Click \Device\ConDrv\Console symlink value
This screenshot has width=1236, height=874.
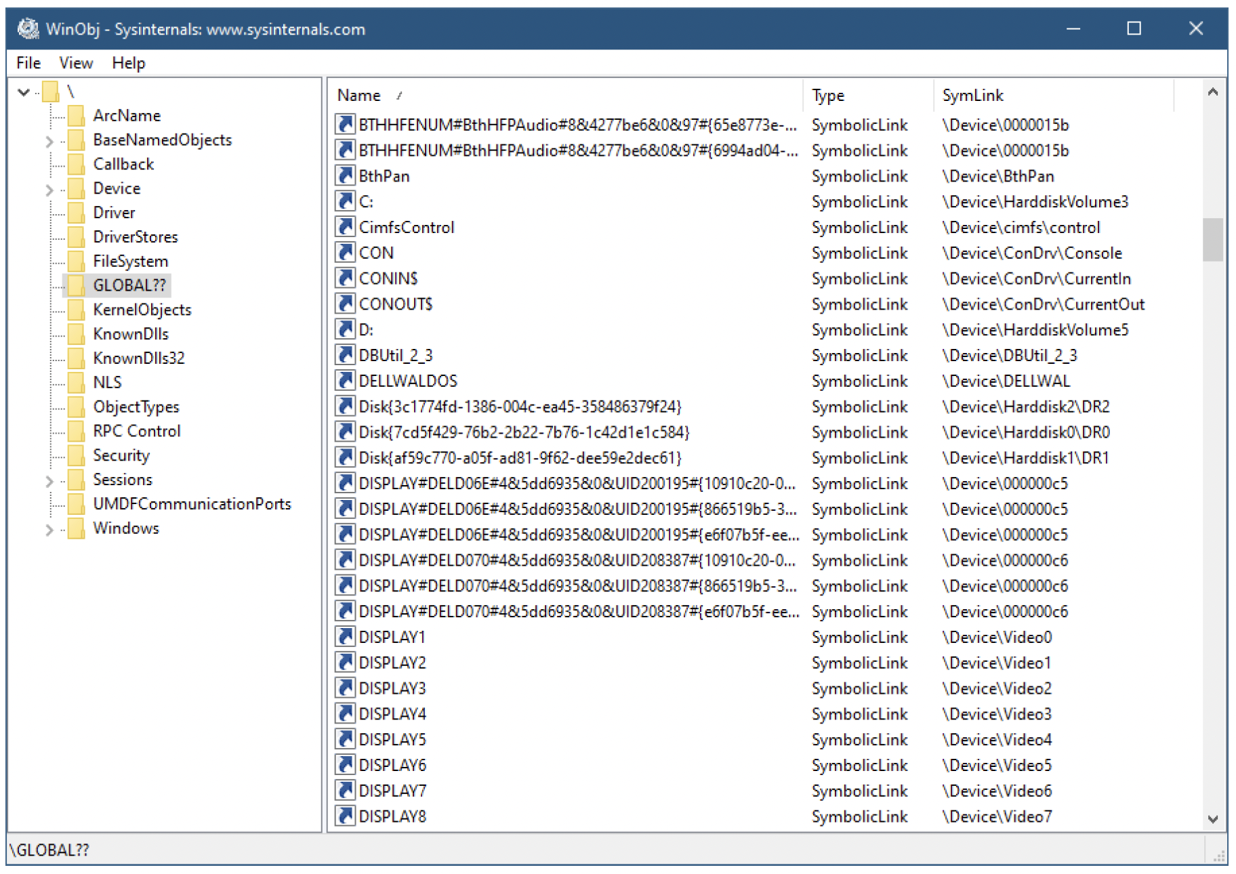1032,253
